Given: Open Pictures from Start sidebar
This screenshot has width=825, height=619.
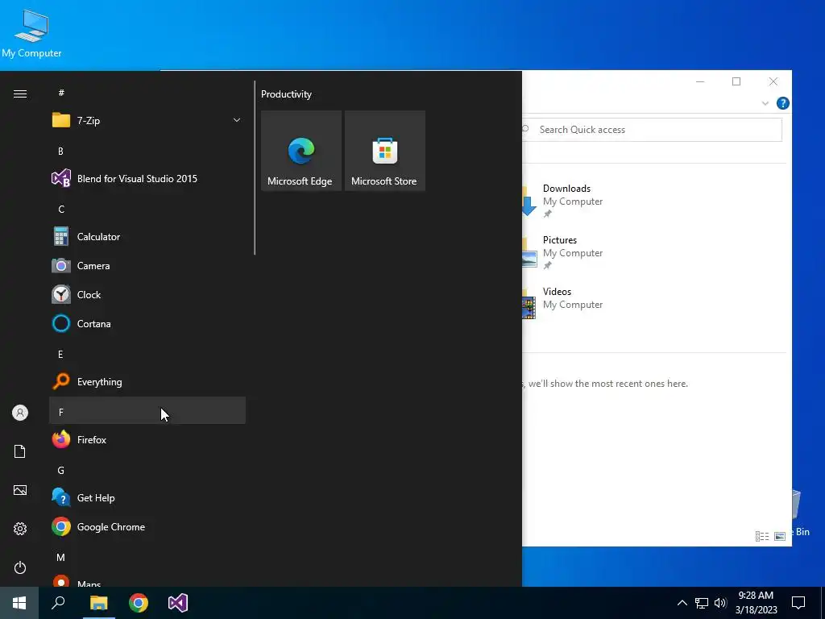Looking at the screenshot, I should point(20,490).
